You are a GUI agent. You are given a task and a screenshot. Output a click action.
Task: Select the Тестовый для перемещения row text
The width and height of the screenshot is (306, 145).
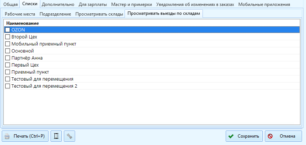click(x=42, y=79)
